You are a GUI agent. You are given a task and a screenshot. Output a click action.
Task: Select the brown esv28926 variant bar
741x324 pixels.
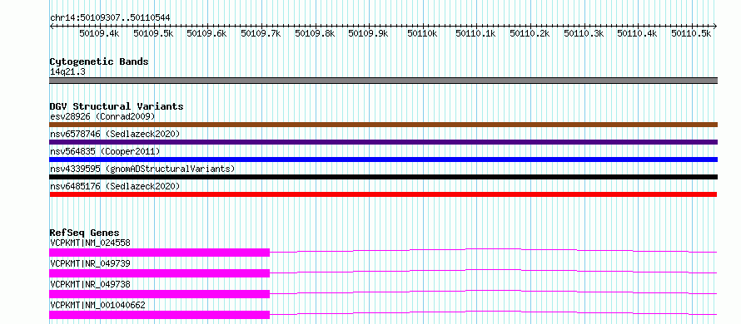383,125
